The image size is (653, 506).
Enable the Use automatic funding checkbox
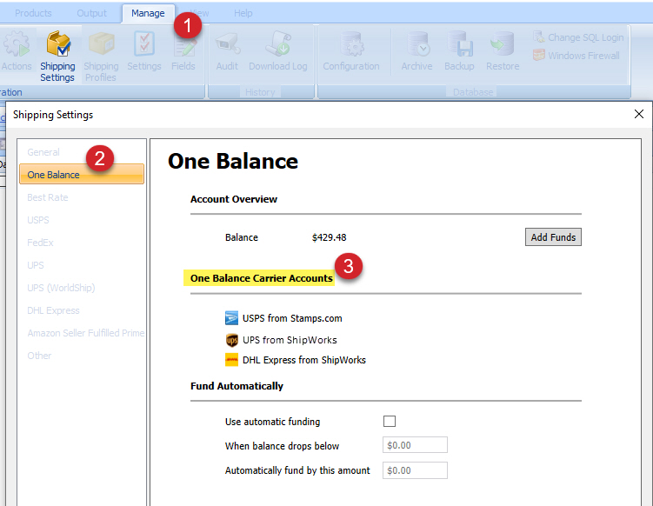390,422
